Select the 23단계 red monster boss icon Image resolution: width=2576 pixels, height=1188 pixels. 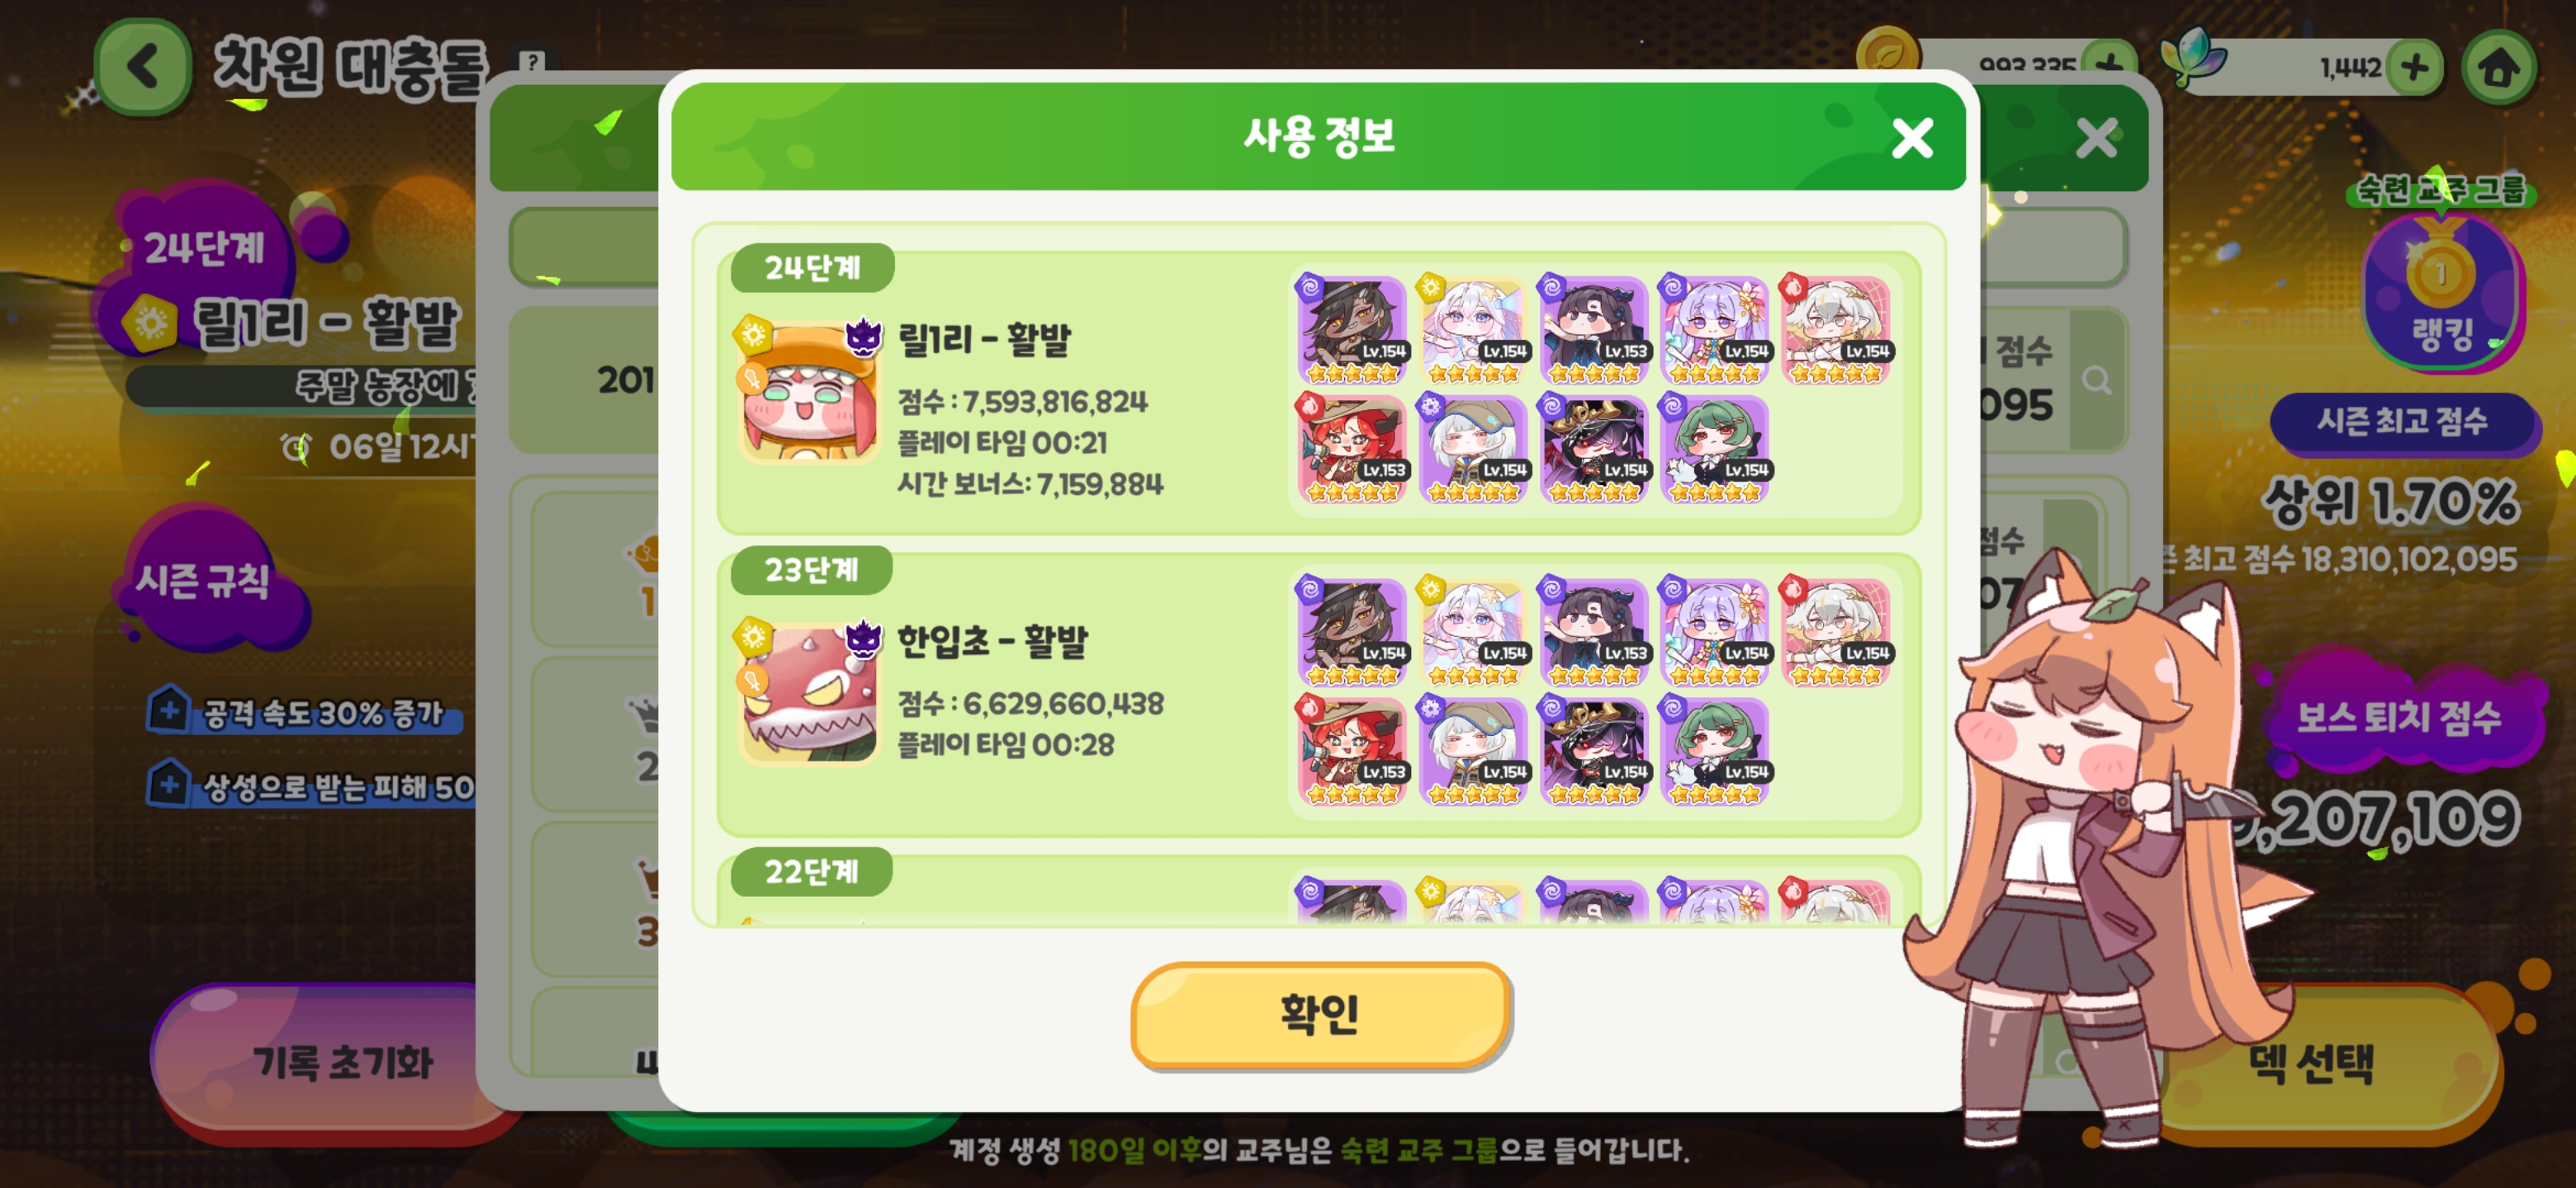point(808,692)
